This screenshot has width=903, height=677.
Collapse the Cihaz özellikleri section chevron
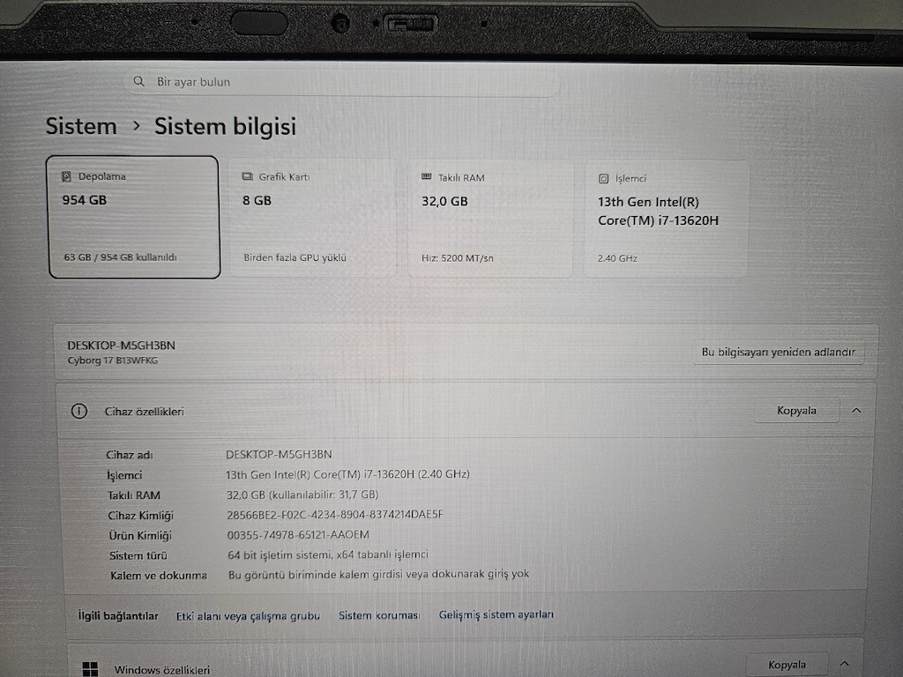[x=856, y=411]
